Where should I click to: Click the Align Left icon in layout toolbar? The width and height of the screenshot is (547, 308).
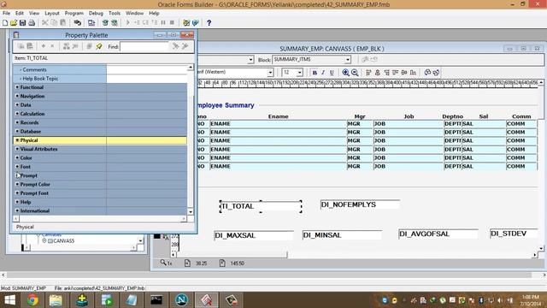click(368, 73)
